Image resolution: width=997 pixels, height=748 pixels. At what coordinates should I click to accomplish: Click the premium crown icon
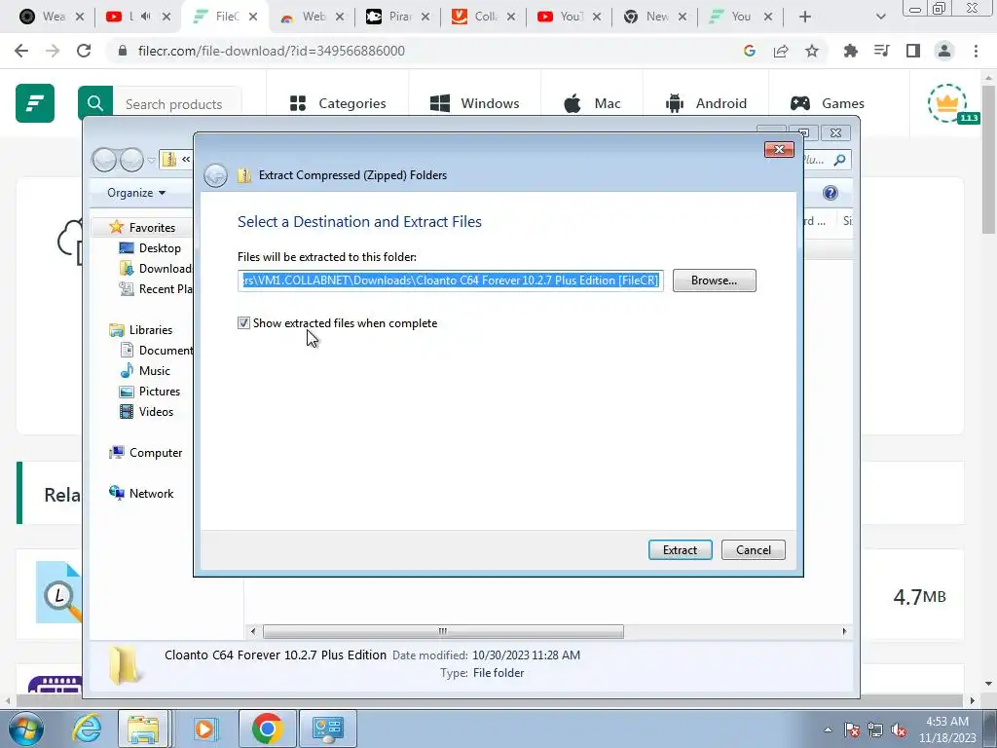947,103
